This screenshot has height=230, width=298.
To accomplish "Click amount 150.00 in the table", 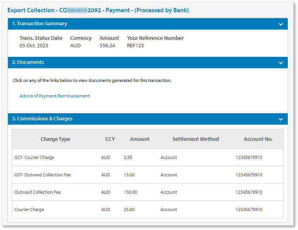I will tap(130, 192).
